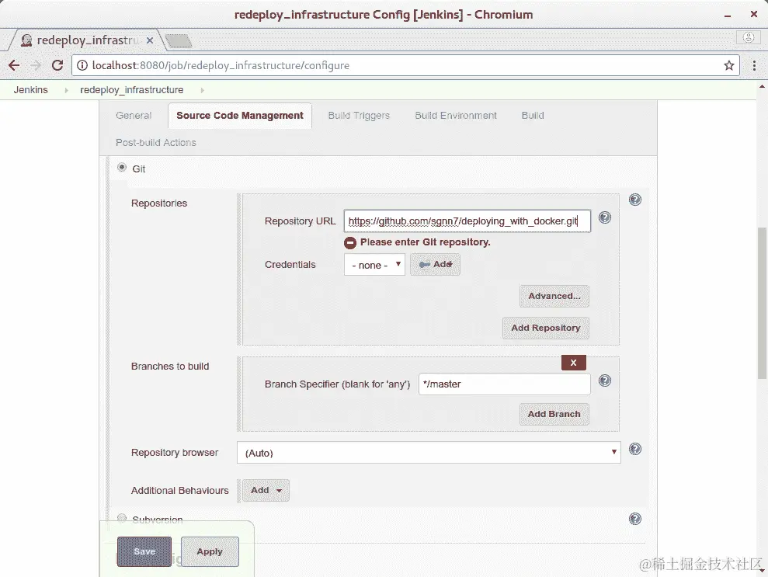Switch to the General tab
768x577 pixels.
click(x=134, y=116)
